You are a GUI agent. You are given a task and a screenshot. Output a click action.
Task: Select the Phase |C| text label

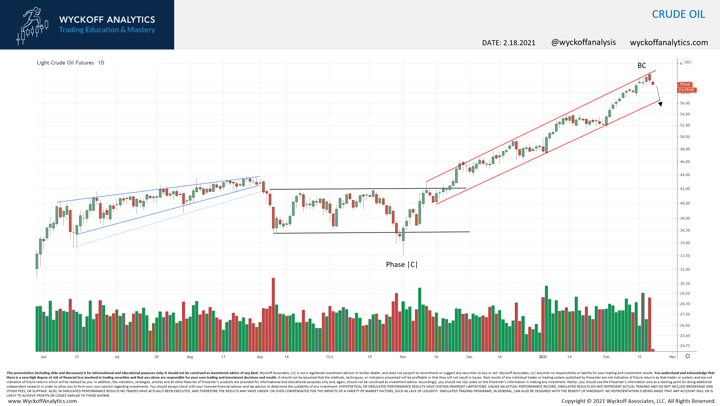point(402,264)
